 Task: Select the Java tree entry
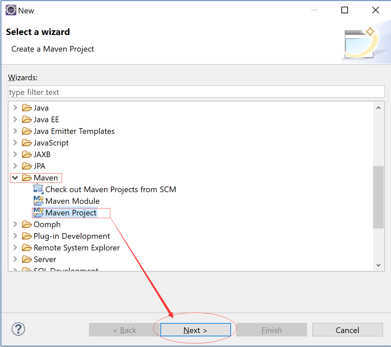pos(41,108)
